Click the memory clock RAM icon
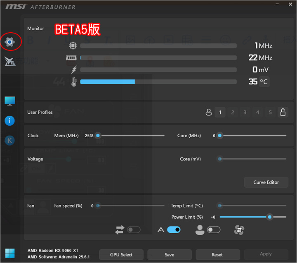 coord(71,58)
